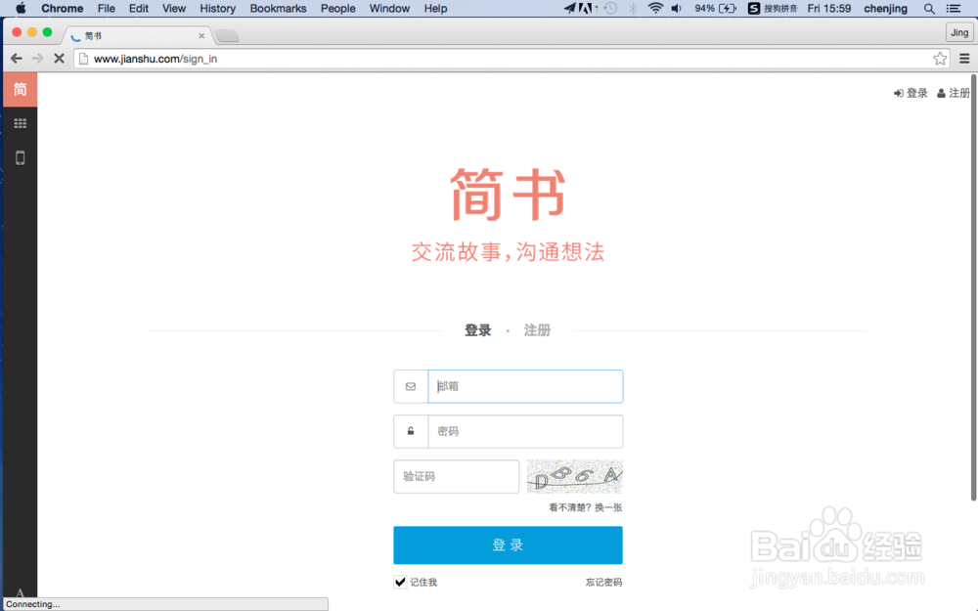Click the envelope icon in the email field
978x611 pixels.
[x=410, y=386]
